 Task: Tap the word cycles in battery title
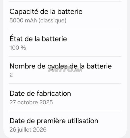point(57,67)
